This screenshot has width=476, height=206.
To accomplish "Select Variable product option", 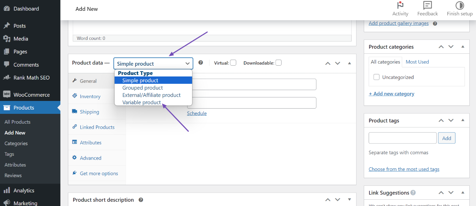I will pos(153,102).
